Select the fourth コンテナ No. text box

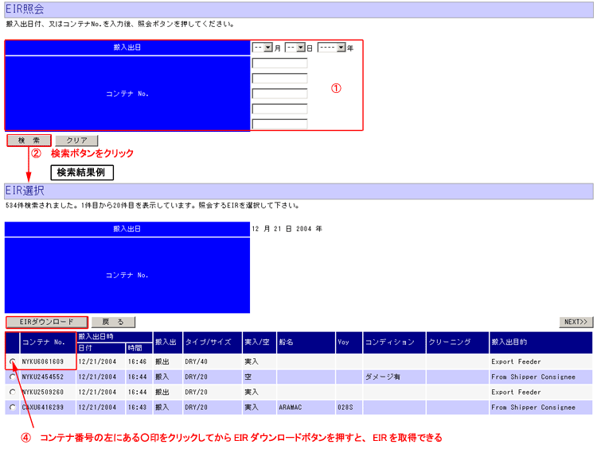279,108
